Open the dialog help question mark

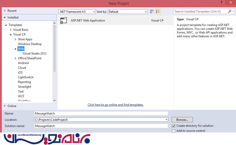pos(221,2)
